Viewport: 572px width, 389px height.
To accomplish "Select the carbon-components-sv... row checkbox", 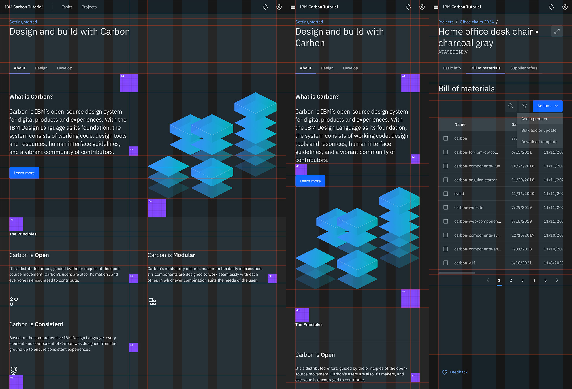I will (x=446, y=235).
